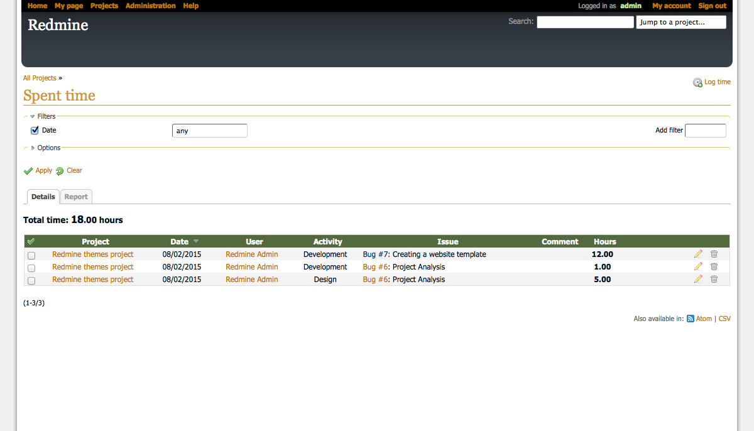Sort by the Hours column header
Viewport: 754px width, 431px height.
coord(605,241)
